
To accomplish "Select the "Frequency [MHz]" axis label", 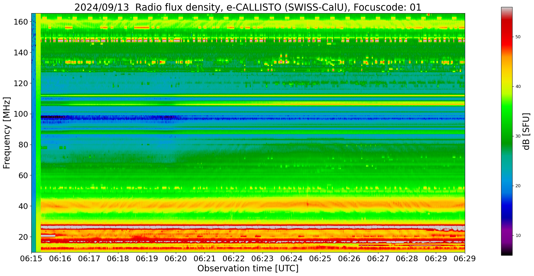I will pyautogui.click(x=7, y=133).
